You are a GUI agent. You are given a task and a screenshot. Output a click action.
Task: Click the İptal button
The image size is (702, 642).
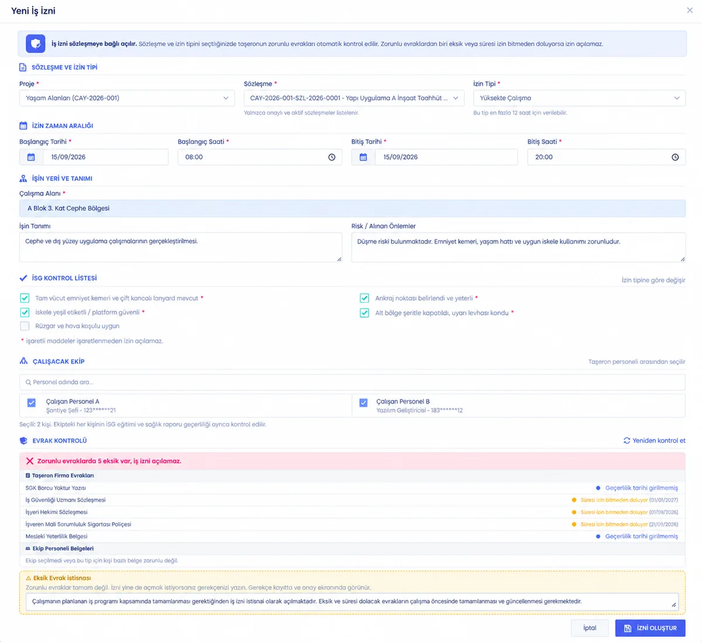pos(590,628)
